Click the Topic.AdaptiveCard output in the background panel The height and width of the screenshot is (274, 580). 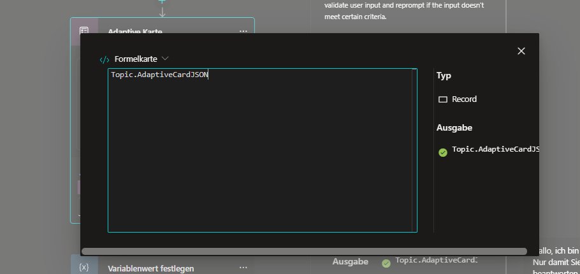point(437,260)
